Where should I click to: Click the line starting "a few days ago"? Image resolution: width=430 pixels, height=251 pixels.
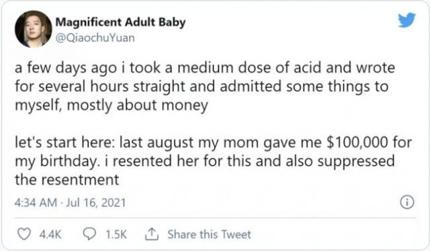click(205, 68)
